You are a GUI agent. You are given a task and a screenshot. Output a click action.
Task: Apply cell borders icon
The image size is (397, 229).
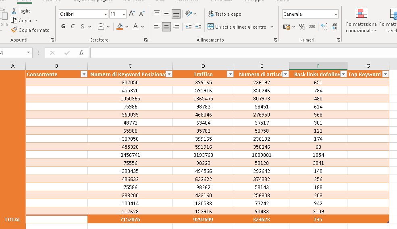point(101,26)
